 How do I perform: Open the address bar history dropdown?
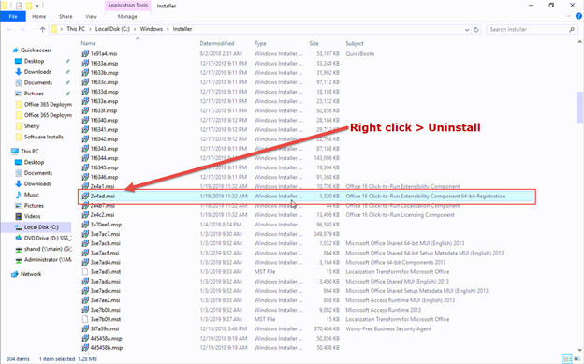[x=467, y=29]
